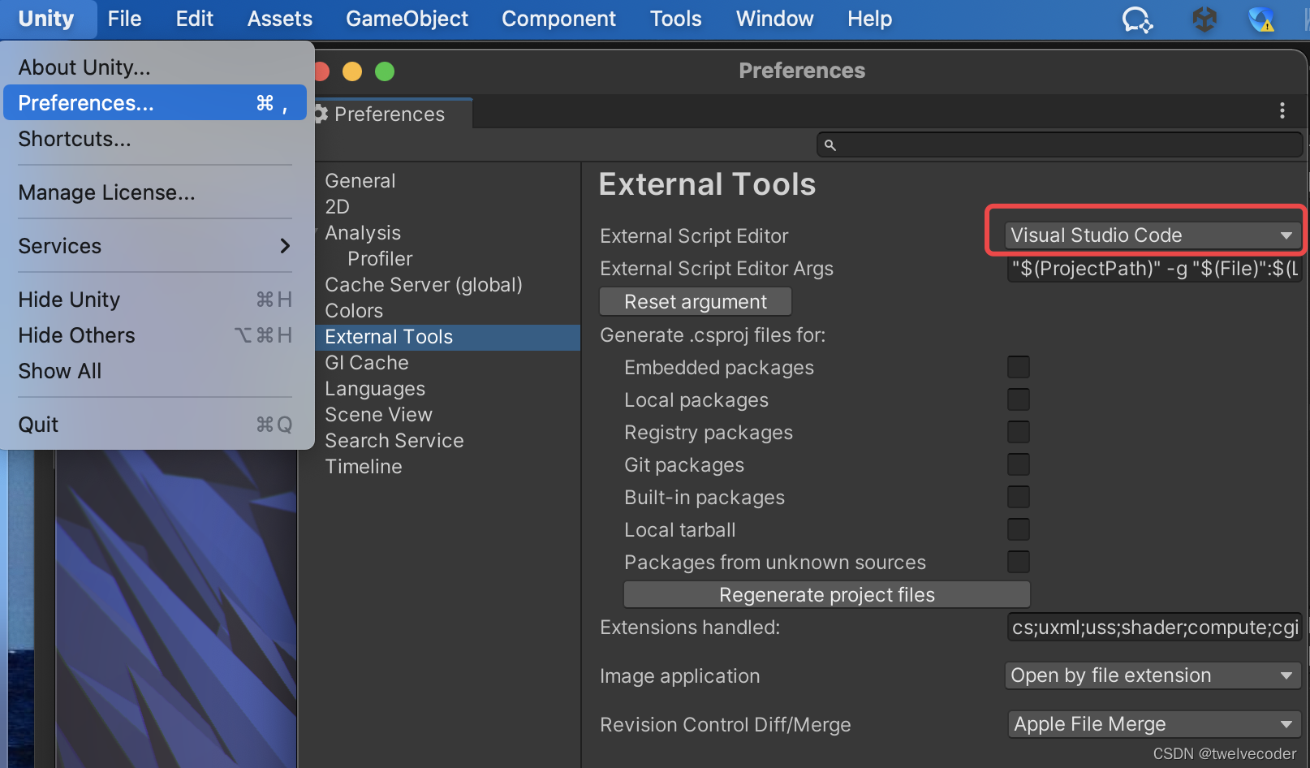This screenshot has width=1310, height=768.
Task: Click the Preferences search field
Action: click(x=1059, y=145)
